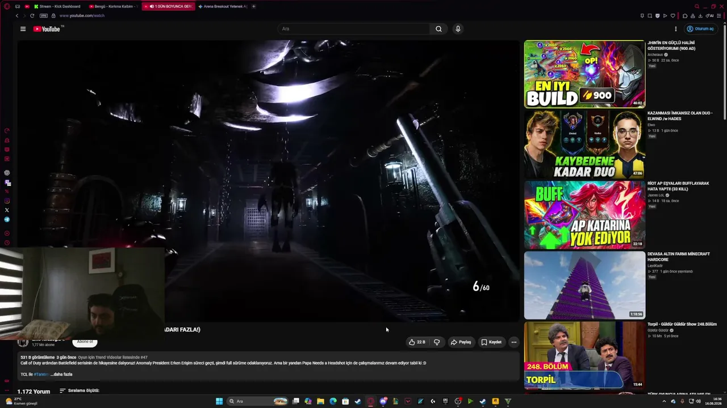
Task: Open a new browser tab with plus
Action: click(253, 6)
